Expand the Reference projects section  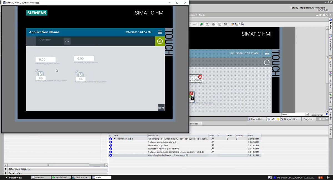coord(6,169)
